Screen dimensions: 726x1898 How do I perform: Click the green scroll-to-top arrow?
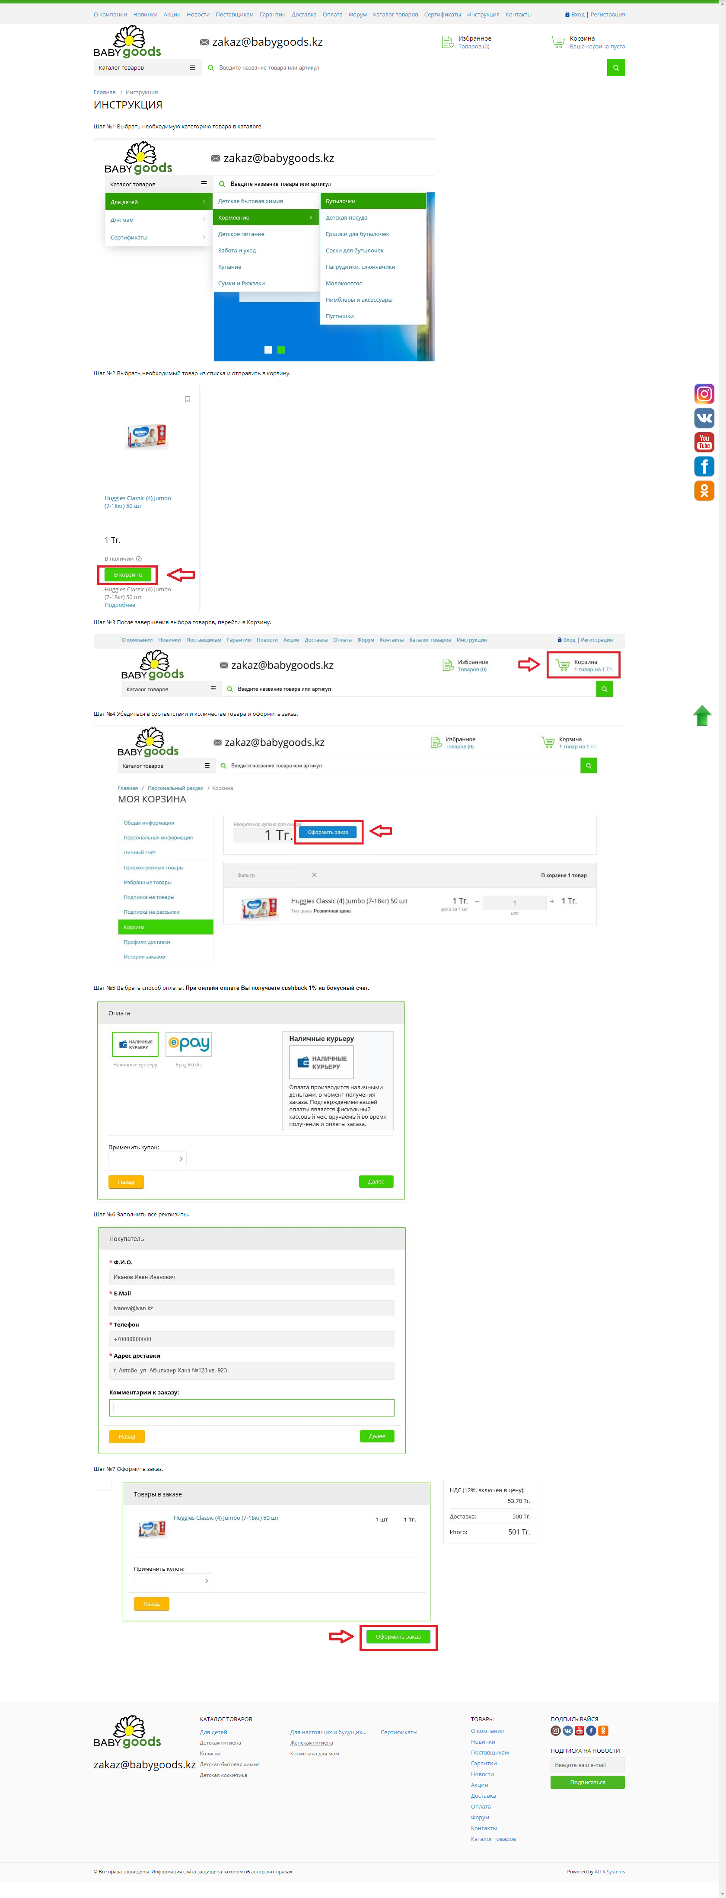coord(702,715)
